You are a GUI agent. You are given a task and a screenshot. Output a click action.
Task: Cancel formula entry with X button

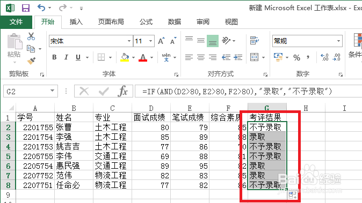(84, 92)
